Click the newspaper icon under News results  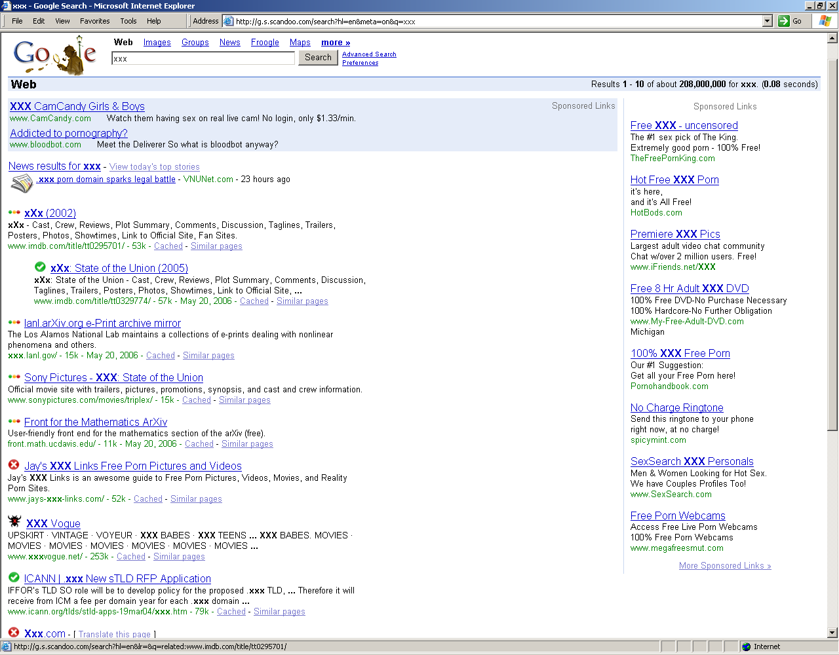click(x=22, y=184)
